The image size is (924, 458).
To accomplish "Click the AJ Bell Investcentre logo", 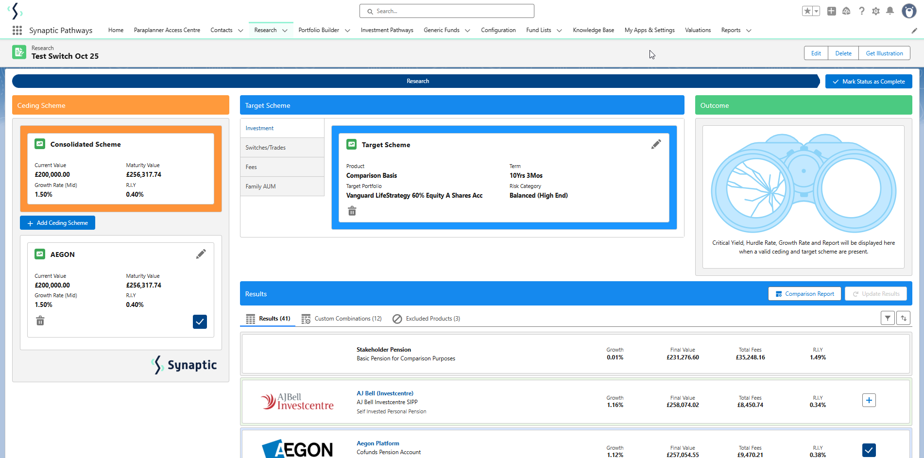I will [x=297, y=401].
